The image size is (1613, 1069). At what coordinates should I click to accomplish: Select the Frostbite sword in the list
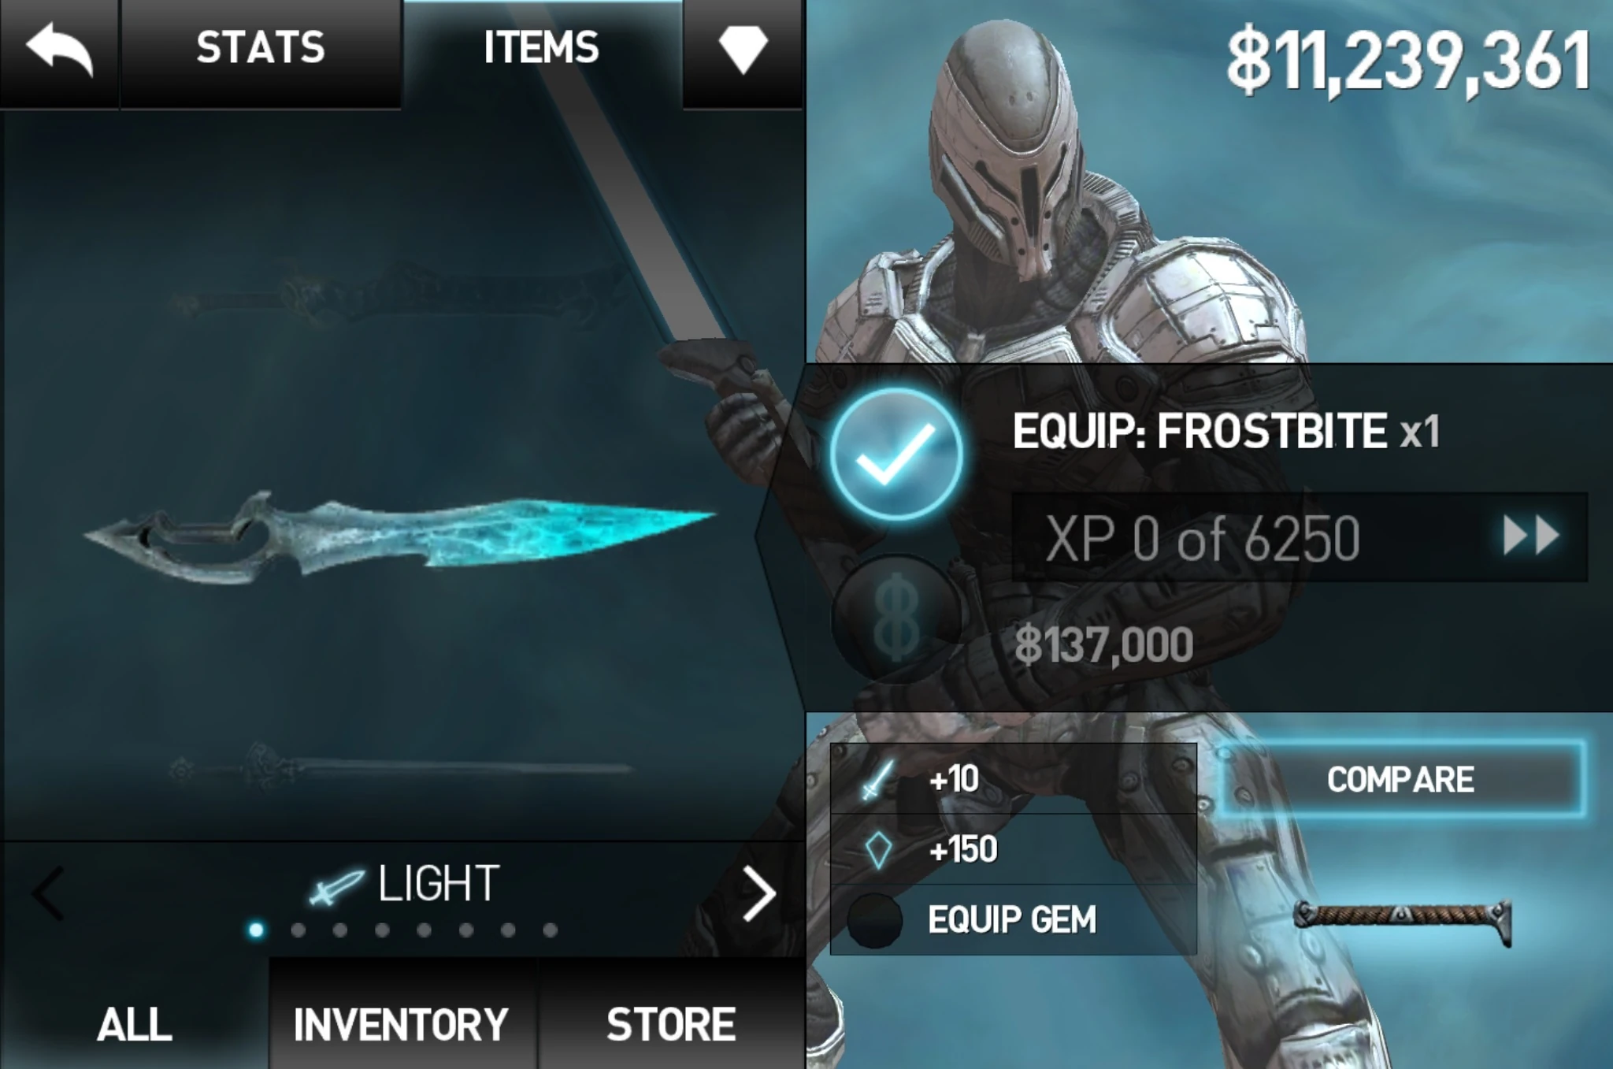pos(399,536)
